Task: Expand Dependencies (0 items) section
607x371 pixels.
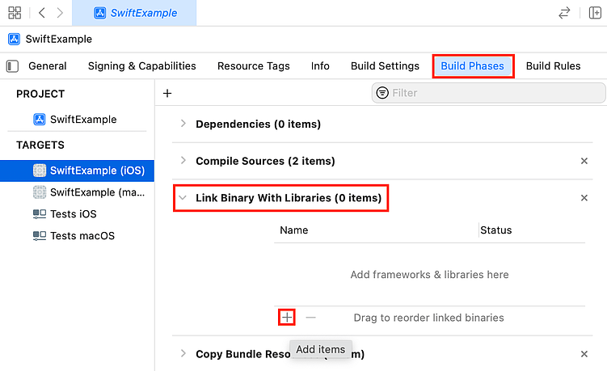Action: coord(183,124)
